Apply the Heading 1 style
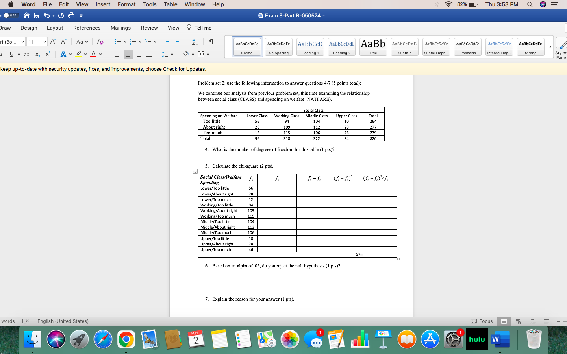The image size is (567, 354). click(x=310, y=46)
